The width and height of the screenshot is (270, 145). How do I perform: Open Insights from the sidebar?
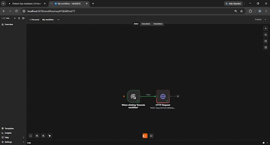coord(7,133)
